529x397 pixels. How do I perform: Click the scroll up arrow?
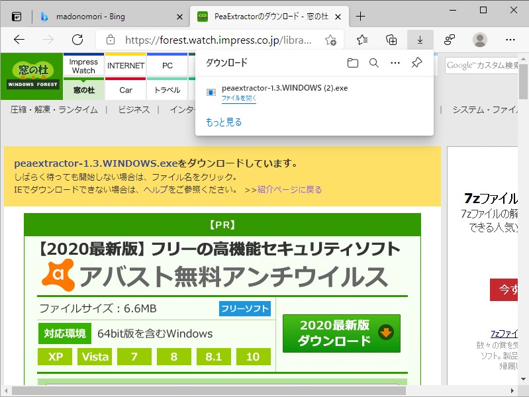tap(523, 59)
